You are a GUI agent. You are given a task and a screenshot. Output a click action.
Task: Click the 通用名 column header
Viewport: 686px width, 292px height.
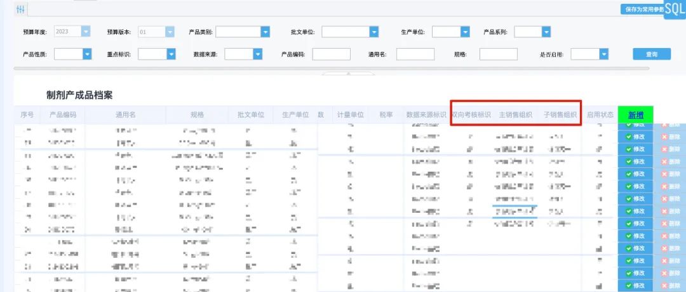(x=126, y=115)
